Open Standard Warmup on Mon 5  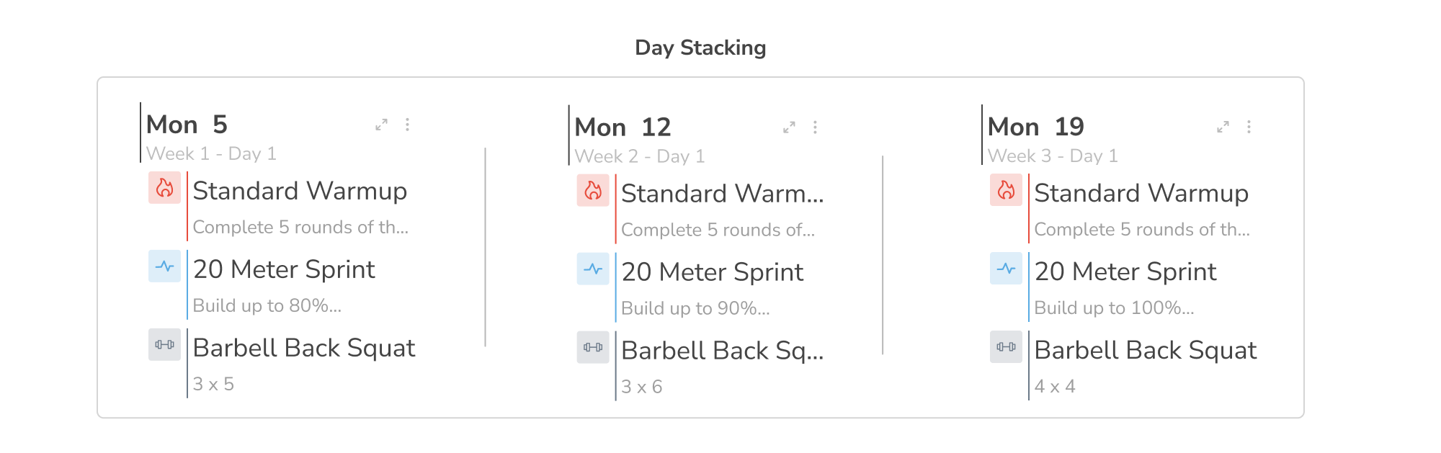(x=300, y=191)
